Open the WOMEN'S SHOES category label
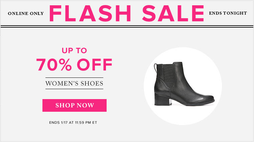The width and height of the screenshot is (254, 142). pyautogui.click(x=74, y=83)
